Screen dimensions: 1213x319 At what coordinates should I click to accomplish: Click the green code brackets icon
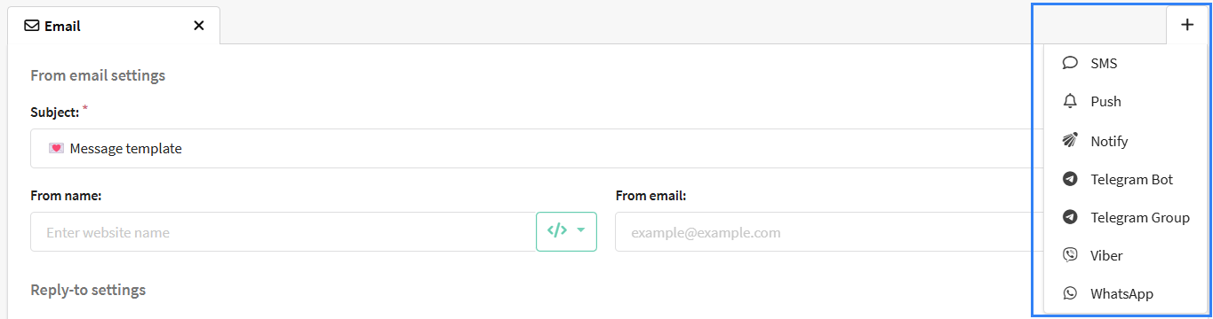click(x=557, y=230)
